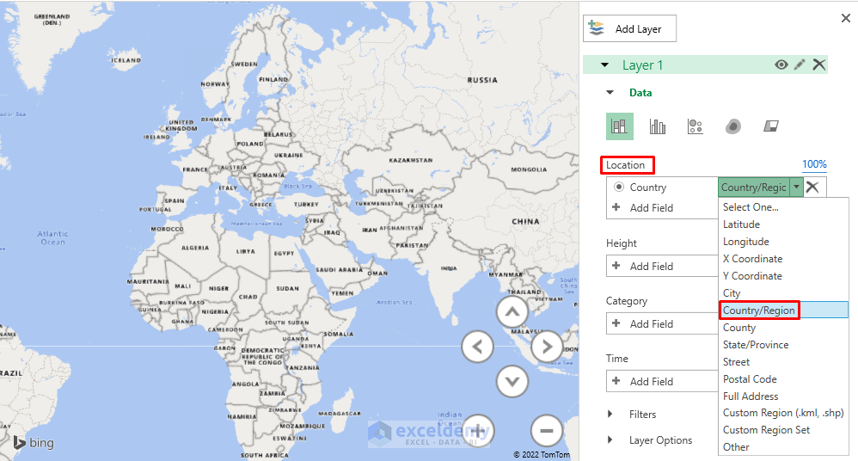Click the Add Layer button
The image size is (858, 461).
629,28
